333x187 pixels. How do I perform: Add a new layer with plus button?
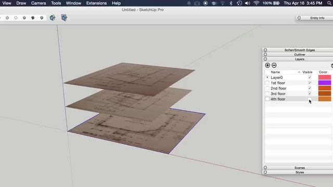coord(267,65)
